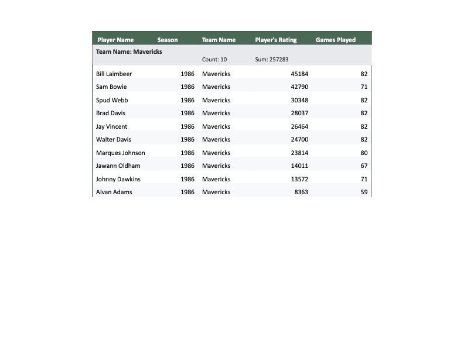Click the Sum: 257283 summary text

pos(272,60)
